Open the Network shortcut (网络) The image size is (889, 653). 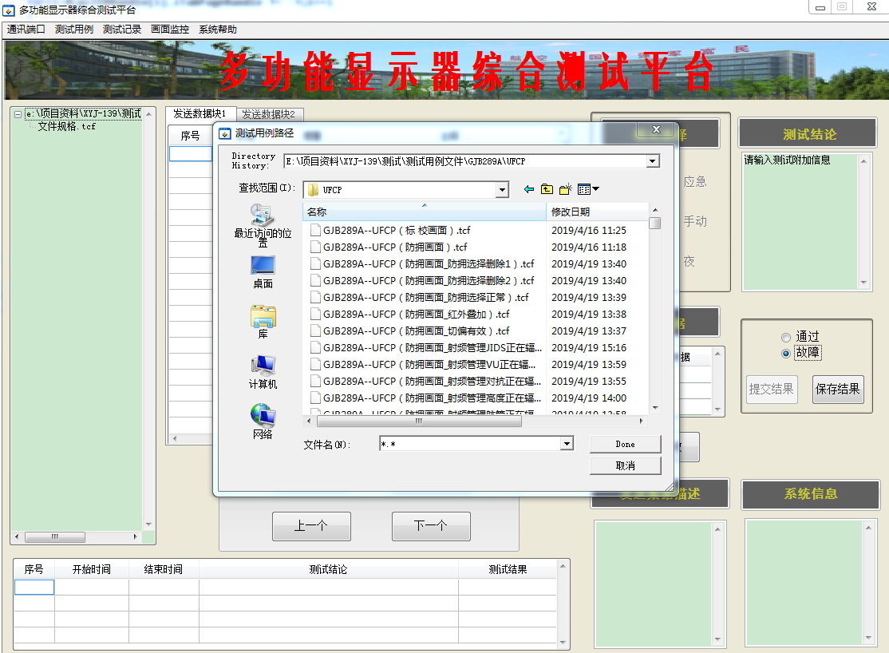263,421
